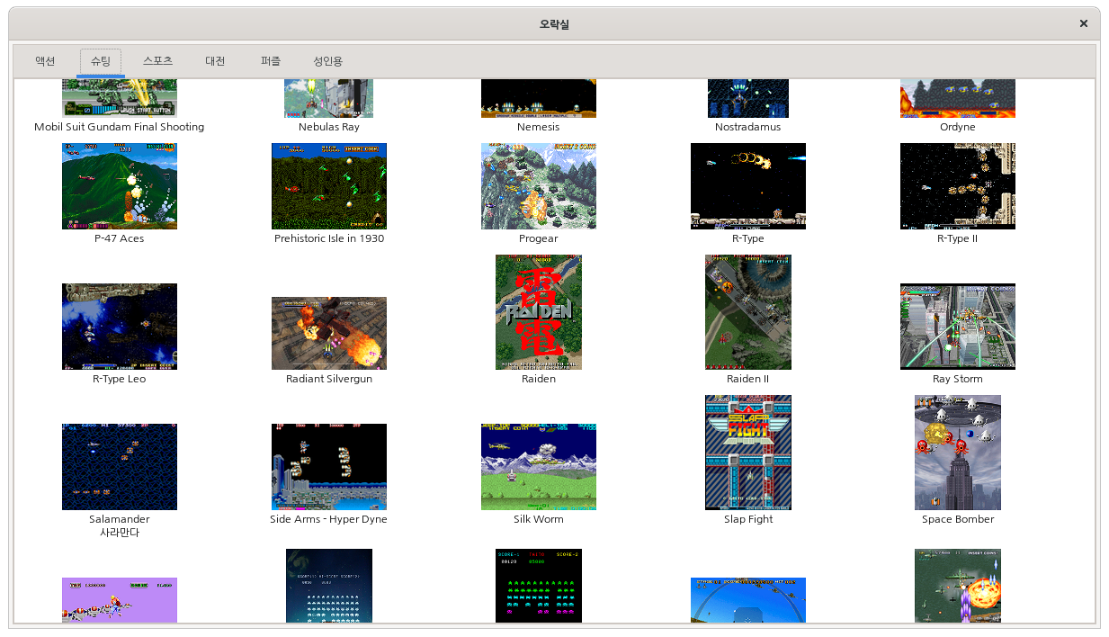Pick the Nebulas Ray thumbnail

(329, 98)
